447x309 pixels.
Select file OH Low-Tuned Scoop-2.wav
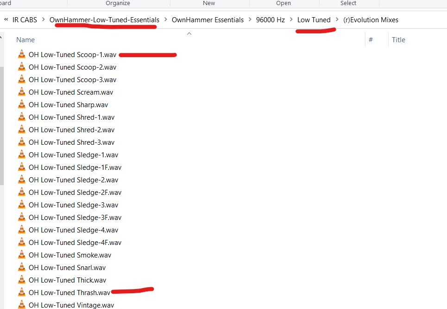coord(72,67)
